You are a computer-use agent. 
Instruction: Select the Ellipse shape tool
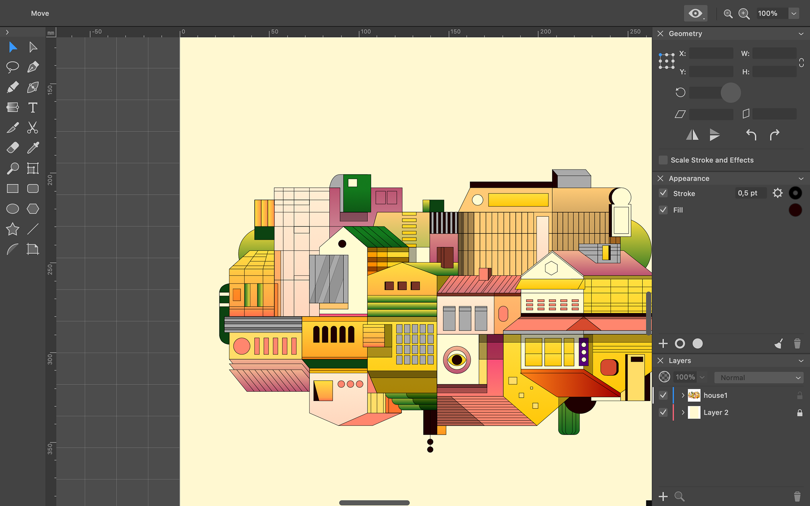point(13,209)
